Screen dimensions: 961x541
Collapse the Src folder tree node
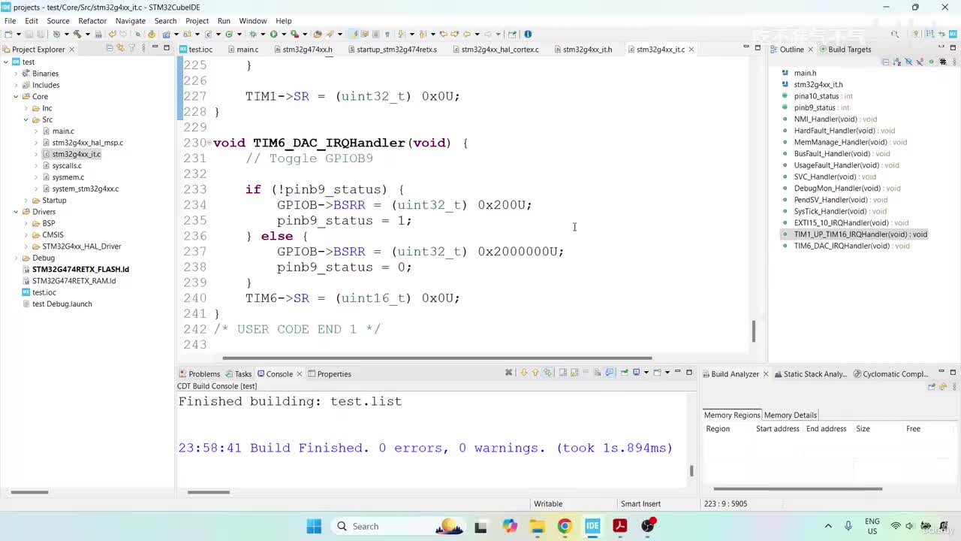click(26, 119)
